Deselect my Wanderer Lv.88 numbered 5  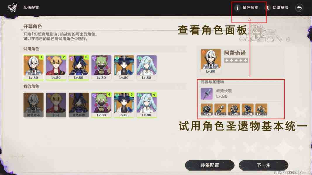coord(124,105)
